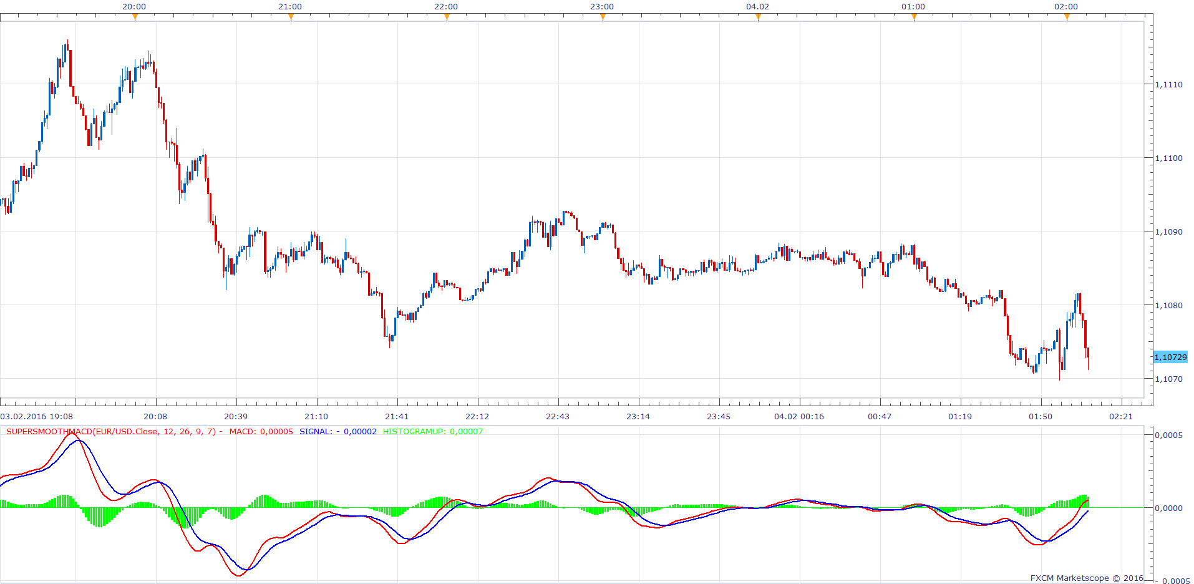Click the 1,1070 price axis label
Image resolution: width=1194 pixels, height=584 pixels.
(1168, 379)
